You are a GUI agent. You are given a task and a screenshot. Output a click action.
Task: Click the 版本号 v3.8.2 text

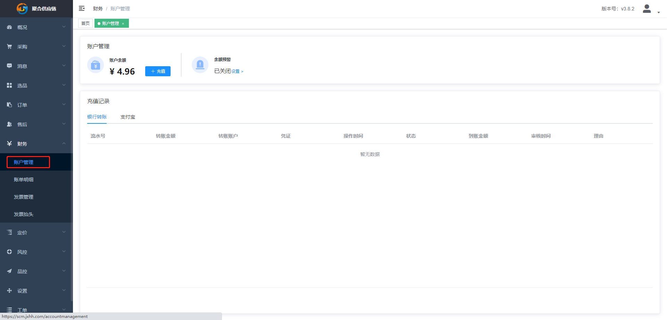click(618, 9)
